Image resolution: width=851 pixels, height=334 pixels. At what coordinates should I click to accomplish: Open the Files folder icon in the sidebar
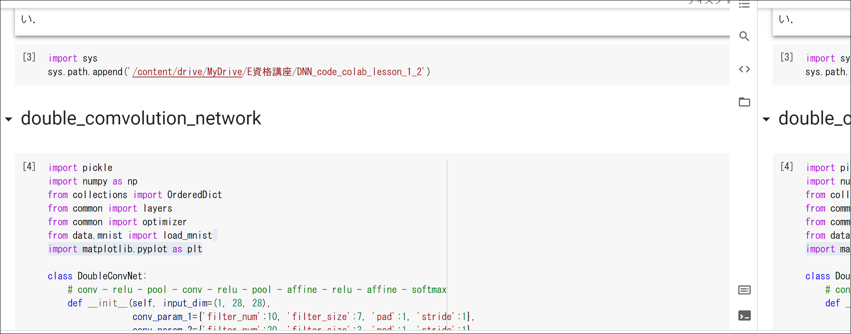744,102
